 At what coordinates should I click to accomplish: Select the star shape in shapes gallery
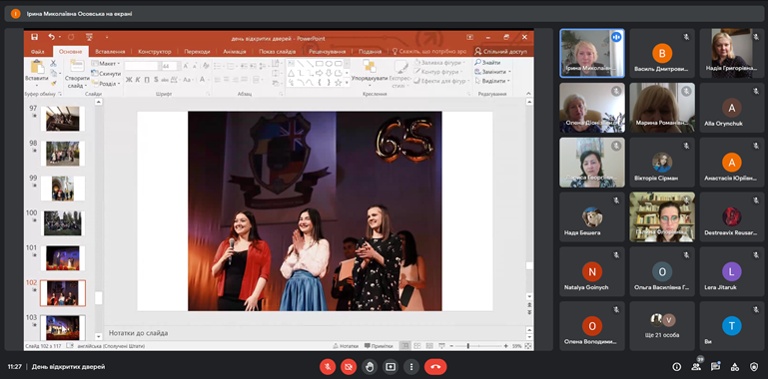(338, 83)
